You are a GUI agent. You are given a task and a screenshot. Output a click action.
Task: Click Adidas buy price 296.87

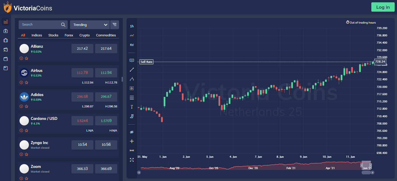click(106, 97)
